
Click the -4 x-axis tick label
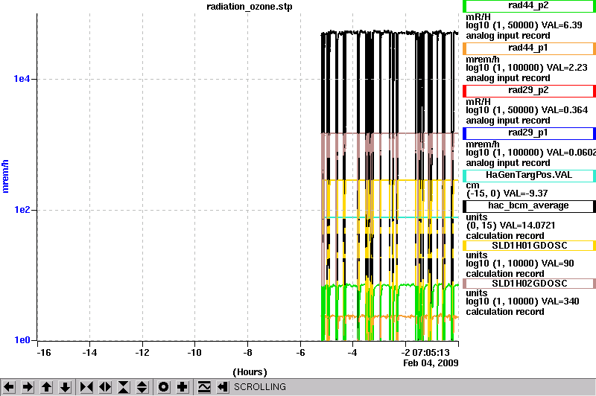[x=352, y=353]
